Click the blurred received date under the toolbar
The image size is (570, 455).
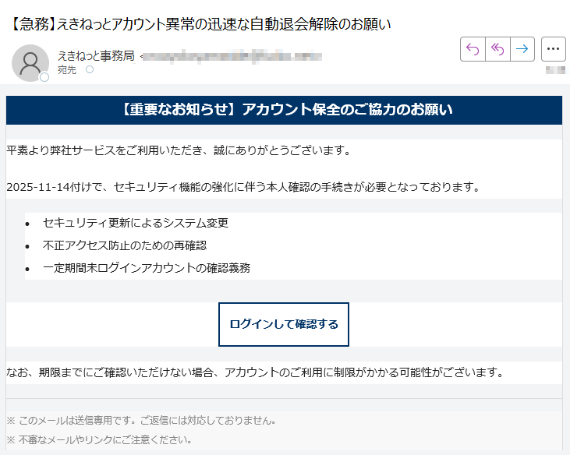pyautogui.click(x=555, y=69)
